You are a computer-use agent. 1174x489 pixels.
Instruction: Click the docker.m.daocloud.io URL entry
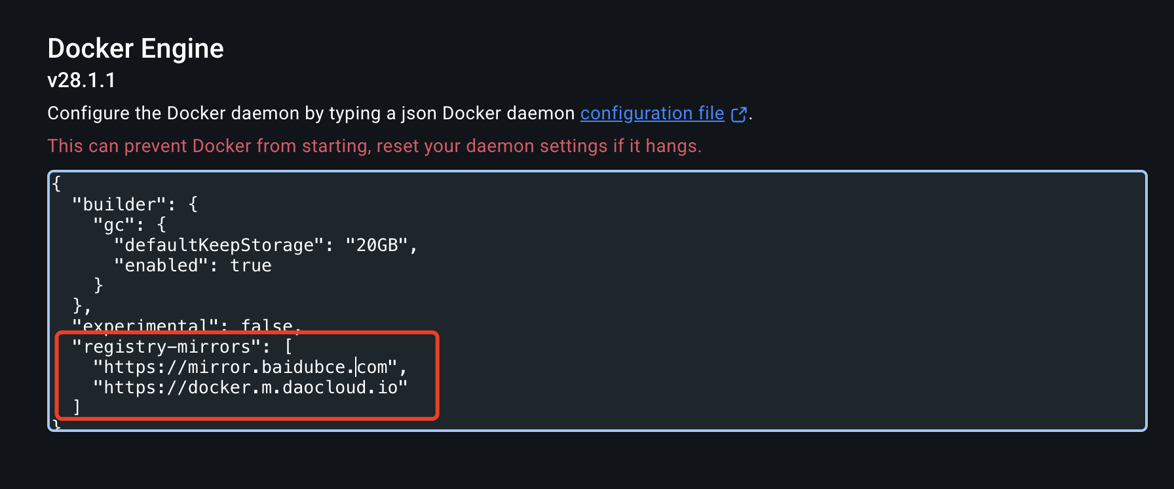tap(250, 387)
